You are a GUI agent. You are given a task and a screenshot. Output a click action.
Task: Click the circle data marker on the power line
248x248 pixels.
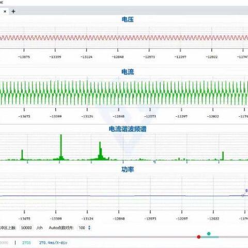243,195
